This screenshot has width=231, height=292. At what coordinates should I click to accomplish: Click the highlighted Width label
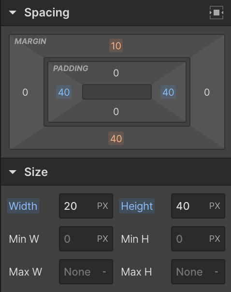pos(23,206)
